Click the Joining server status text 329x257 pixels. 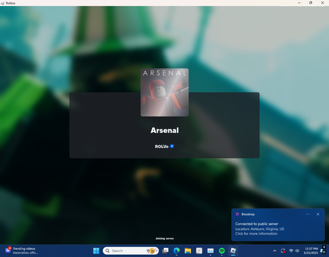click(x=164, y=239)
